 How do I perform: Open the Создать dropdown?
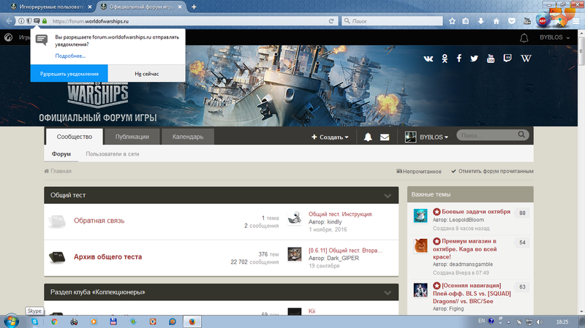[330, 137]
